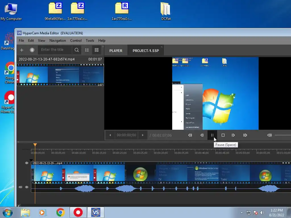This screenshot has height=218, width=291.
Task: Click the timeline scroll left arrow
Action: click(18, 206)
